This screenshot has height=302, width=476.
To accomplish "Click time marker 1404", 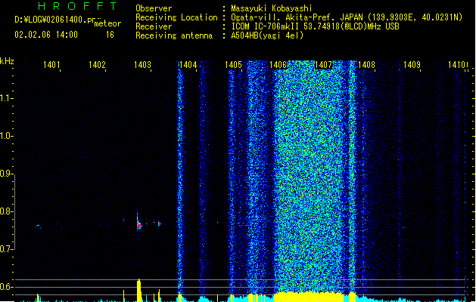I will click(188, 64).
